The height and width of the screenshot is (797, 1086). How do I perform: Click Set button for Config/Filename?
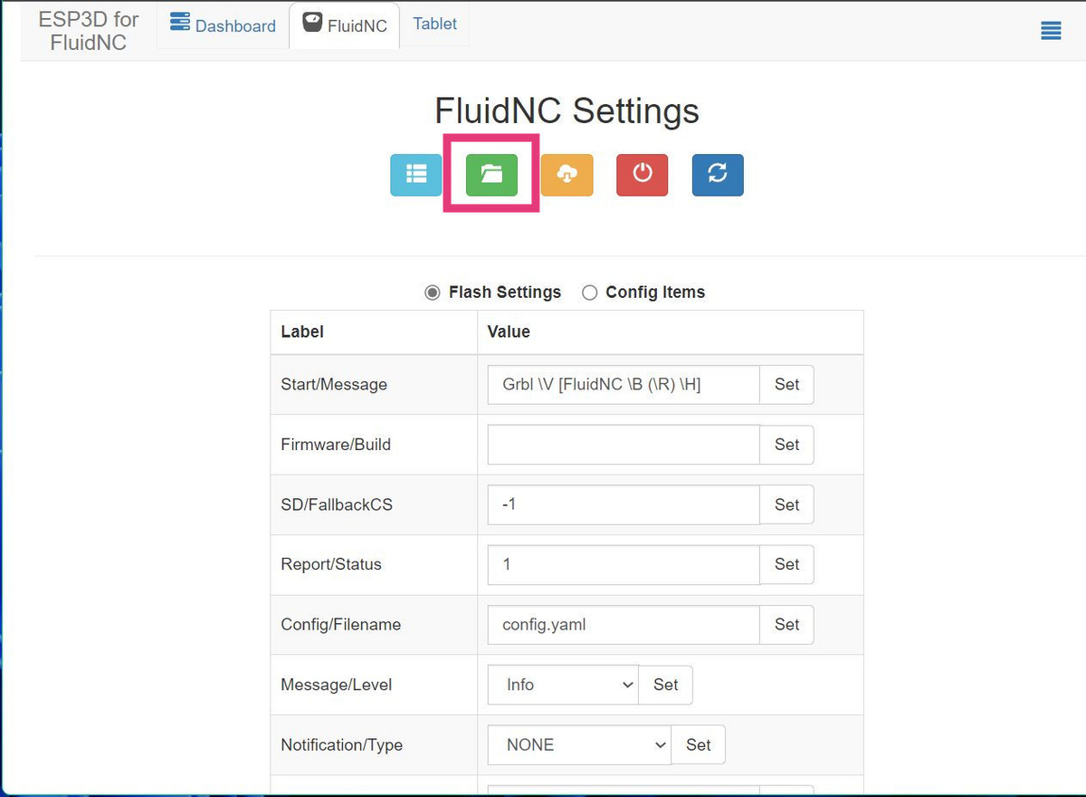(x=786, y=625)
